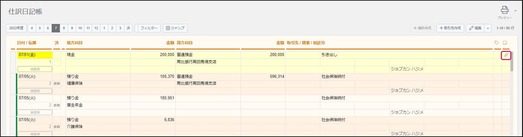Switch to month 6 tab
Viewport: 523px width, 137px height.
pyautogui.click(x=48, y=28)
